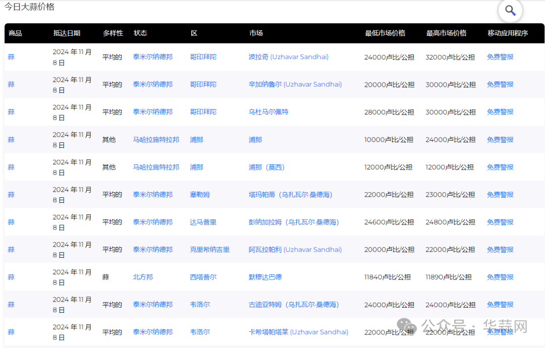Click 免费警报 in the 辛加纳鲁尔 row
Viewport: 545px width, 348px height.
pos(500,84)
